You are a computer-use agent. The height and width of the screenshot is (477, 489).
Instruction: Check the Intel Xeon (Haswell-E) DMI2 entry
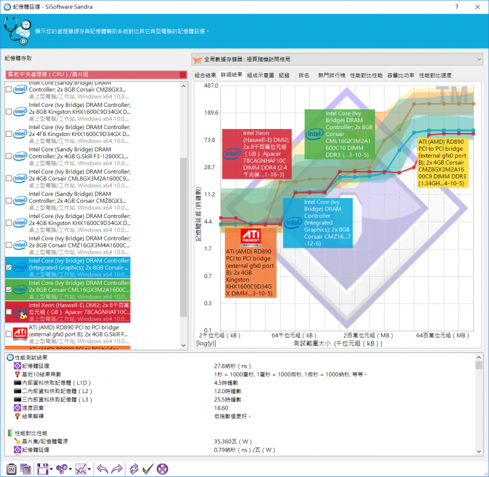pyautogui.click(x=9, y=312)
